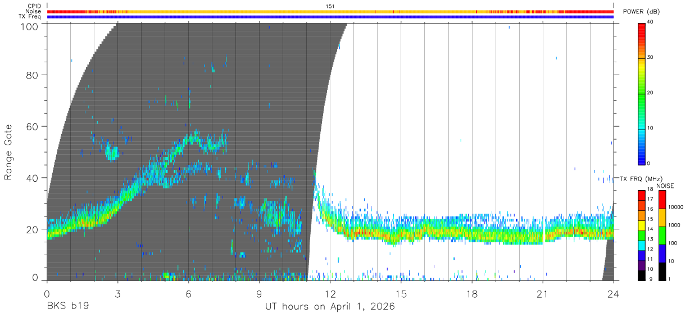Viewport: 690px width, 318px height.
Task: Click the NOISE legend title
Action: click(x=665, y=186)
